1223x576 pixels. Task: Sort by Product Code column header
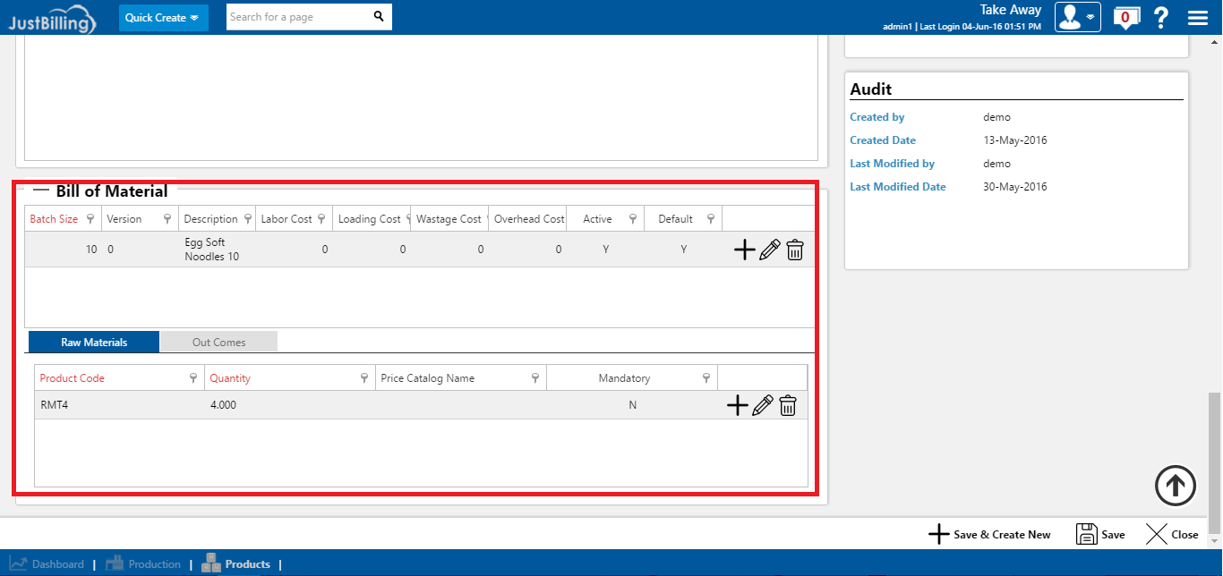[x=72, y=378]
